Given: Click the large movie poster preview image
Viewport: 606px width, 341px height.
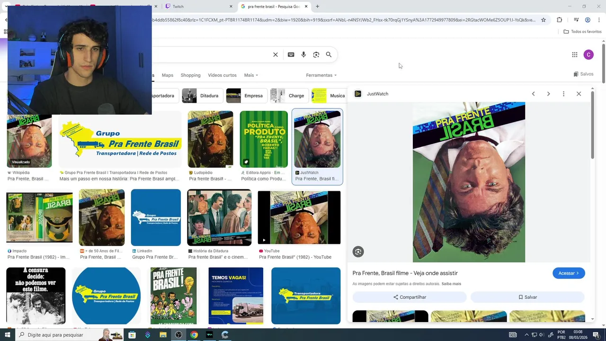Looking at the screenshot, I should click(x=469, y=182).
